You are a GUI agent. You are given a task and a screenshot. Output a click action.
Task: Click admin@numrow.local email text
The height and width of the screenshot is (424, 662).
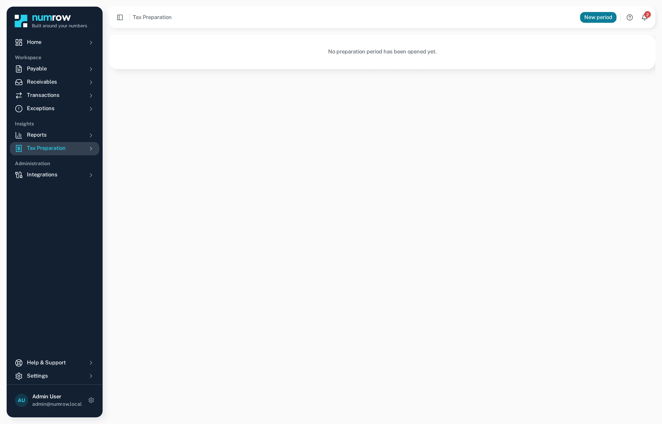[x=57, y=404]
